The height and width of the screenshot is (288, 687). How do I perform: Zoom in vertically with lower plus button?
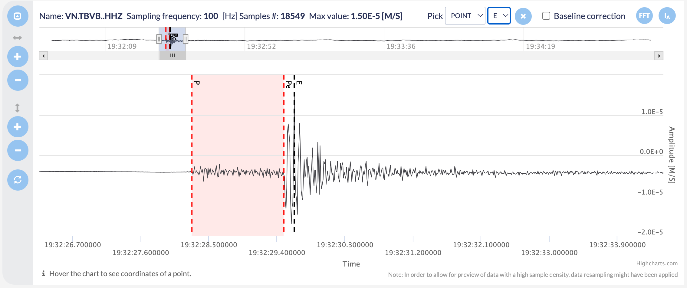pyautogui.click(x=18, y=127)
